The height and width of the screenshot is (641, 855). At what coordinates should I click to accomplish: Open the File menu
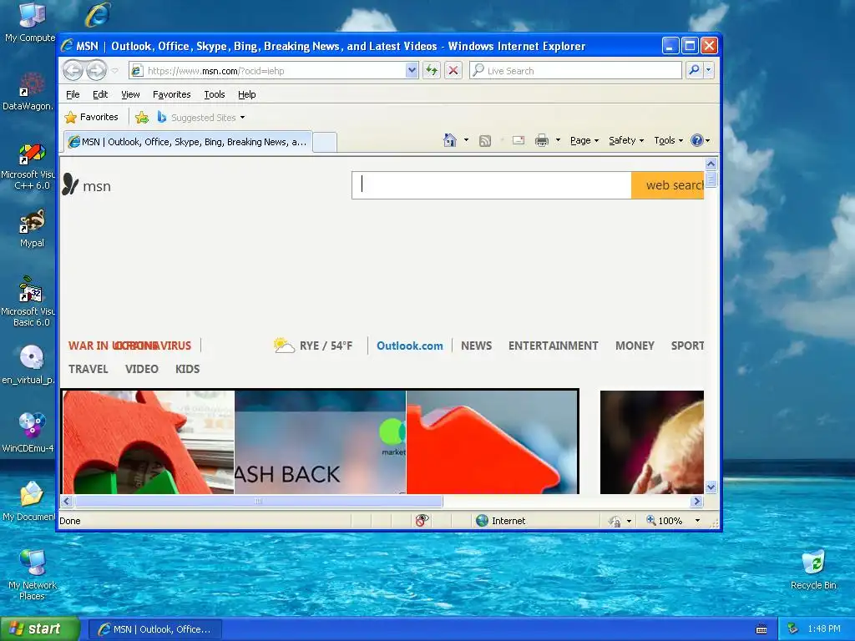click(x=73, y=94)
